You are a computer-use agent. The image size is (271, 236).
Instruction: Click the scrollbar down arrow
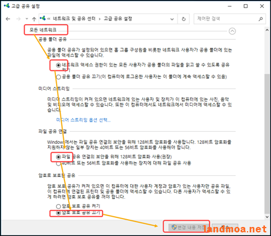tap(267, 217)
